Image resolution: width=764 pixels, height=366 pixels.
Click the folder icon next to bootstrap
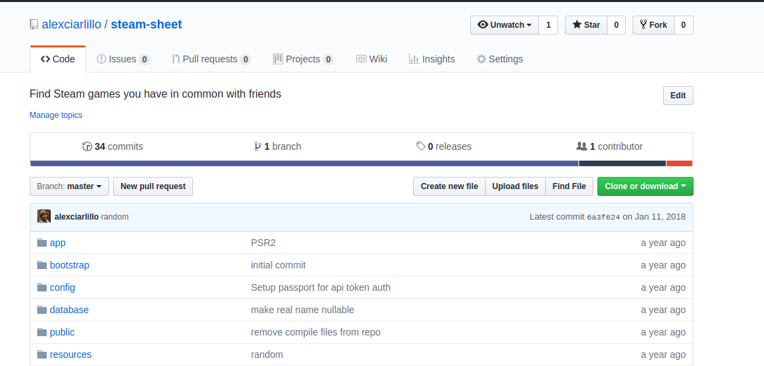pyautogui.click(x=42, y=265)
